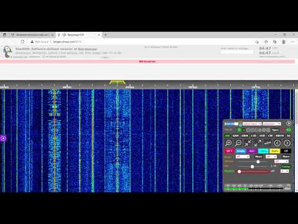The image size is (298, 224).
Task: Open a new browser tab with plus
Action: (x=106, y=35)
